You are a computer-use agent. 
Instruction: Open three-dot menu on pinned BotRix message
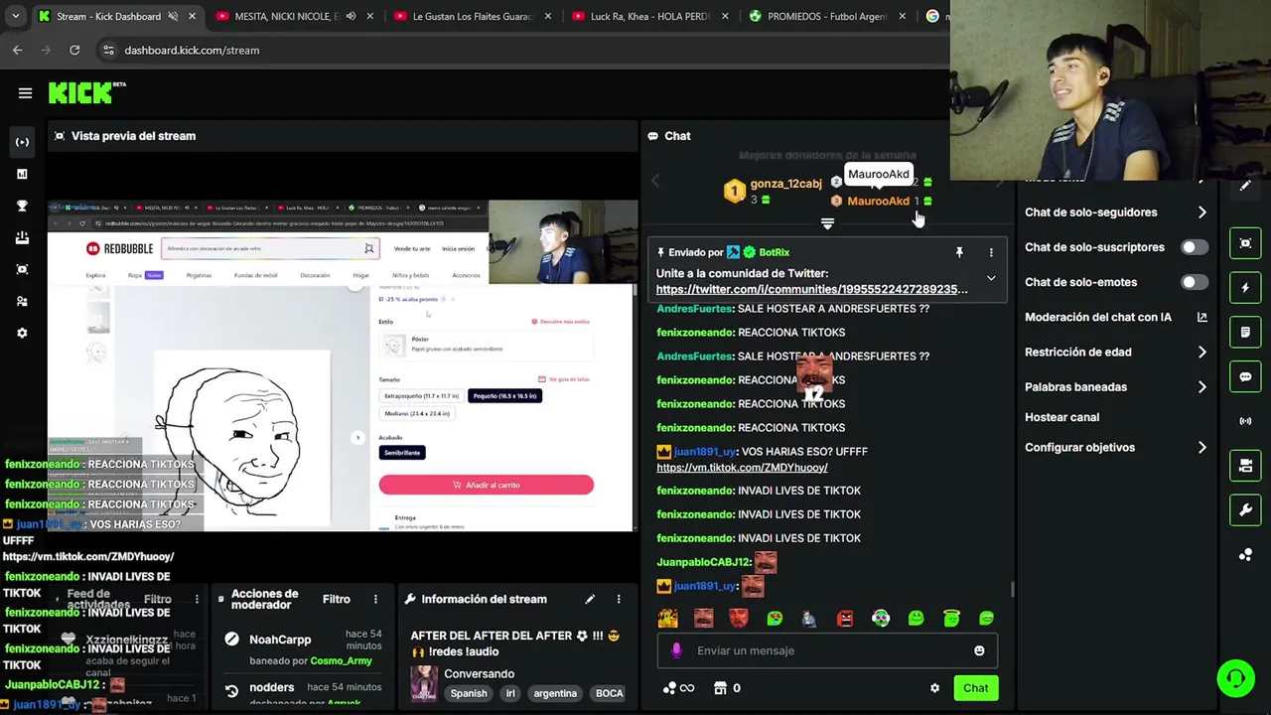[x=991, y=252]
